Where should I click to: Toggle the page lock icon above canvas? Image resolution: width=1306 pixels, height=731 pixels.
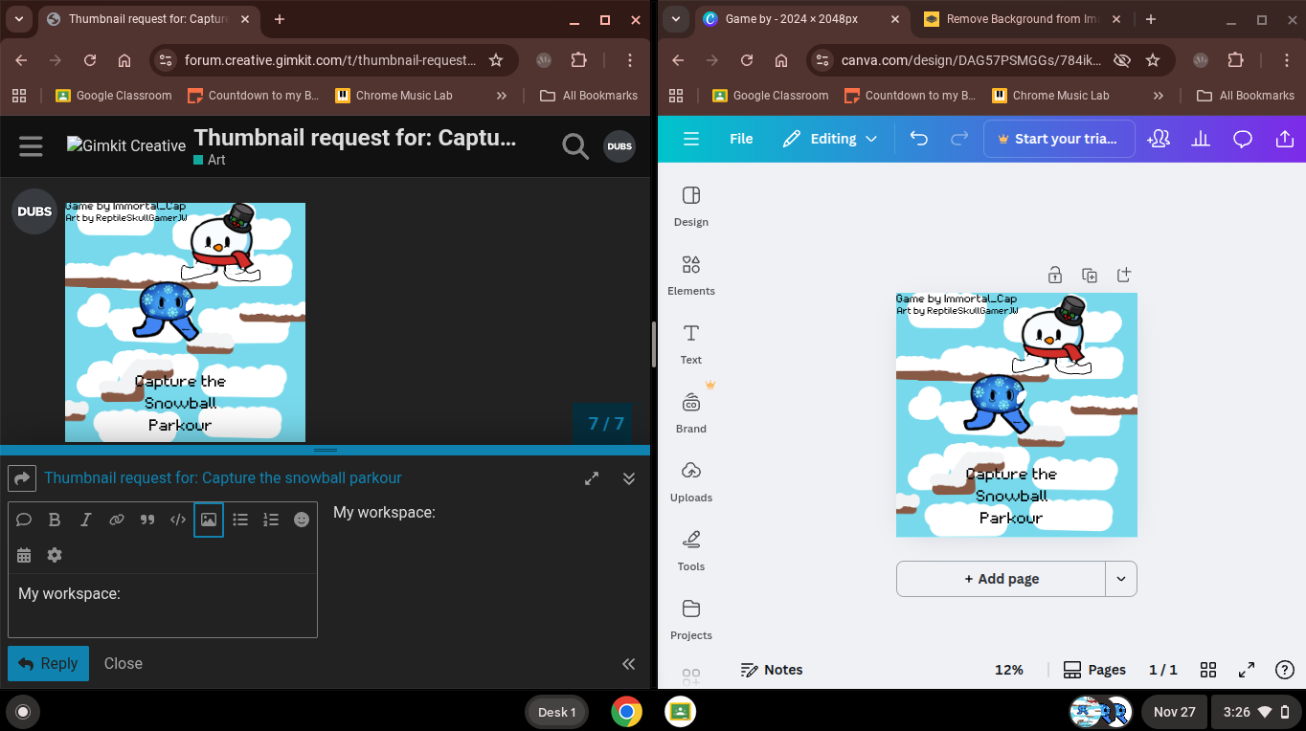[1054, 276]
